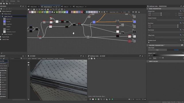Select Vector category in Library list
The height and width of the screenshot is (103, 184).
3,75
